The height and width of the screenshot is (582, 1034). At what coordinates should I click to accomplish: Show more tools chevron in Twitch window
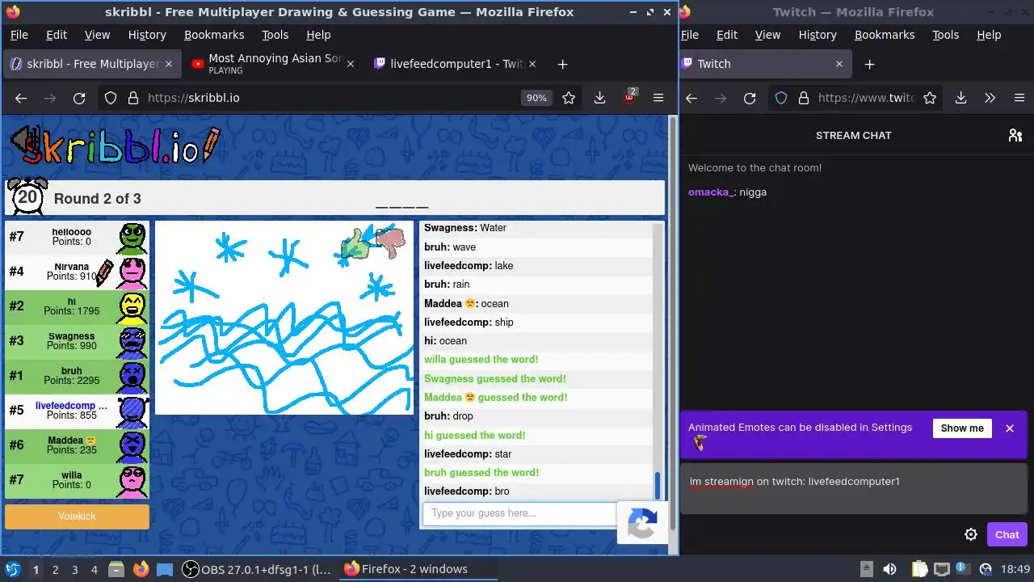pyautogui.click(x=990, y=98)
